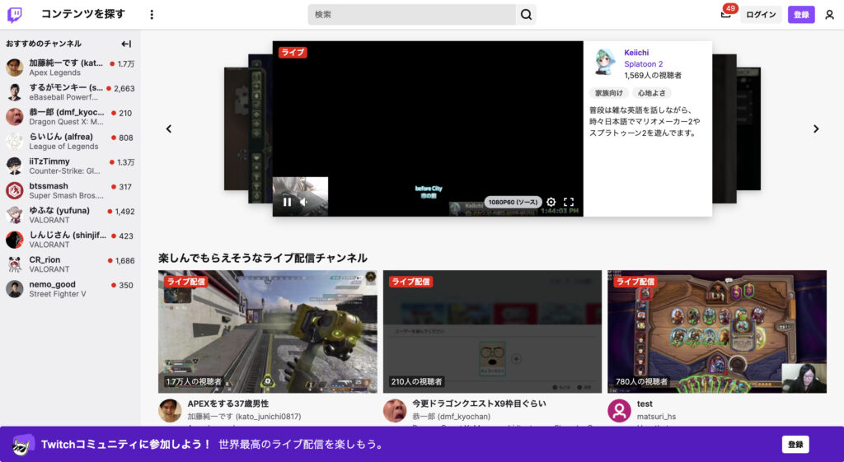Open btssmash avatar in sidebar

15,190
